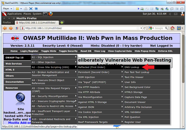Open the terminal from the top panel
The height and width of the screenshot is (130, 186).
tap(45, 13)
